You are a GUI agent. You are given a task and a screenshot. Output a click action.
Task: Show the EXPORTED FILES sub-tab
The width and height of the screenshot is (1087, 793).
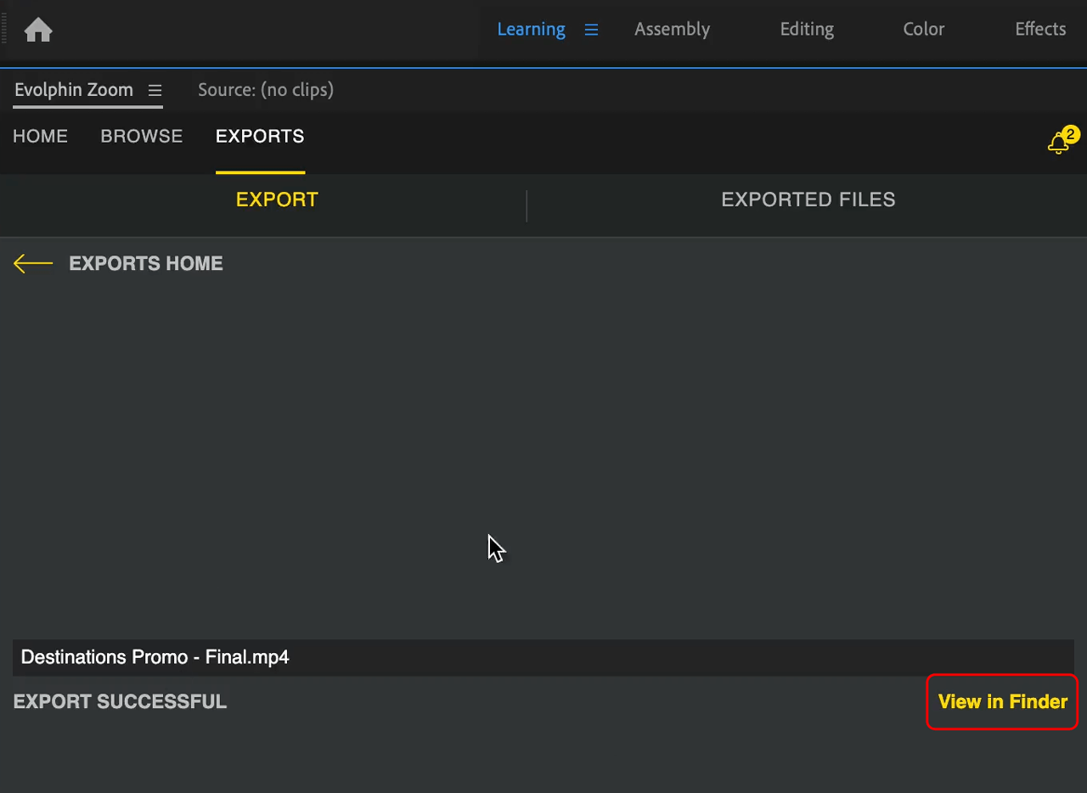tap(808, 200)
